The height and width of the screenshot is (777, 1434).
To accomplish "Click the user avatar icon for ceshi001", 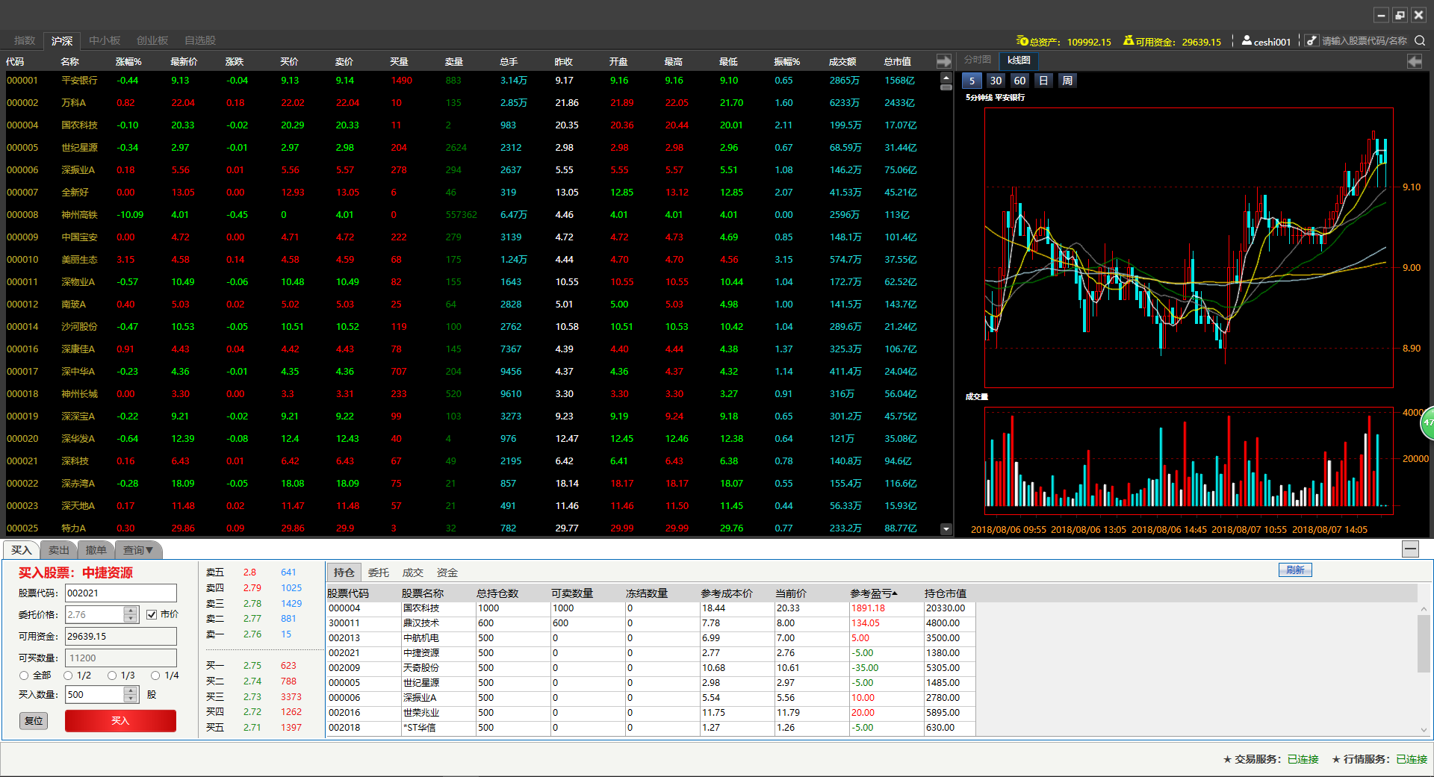I will [x=1247, y=40].
